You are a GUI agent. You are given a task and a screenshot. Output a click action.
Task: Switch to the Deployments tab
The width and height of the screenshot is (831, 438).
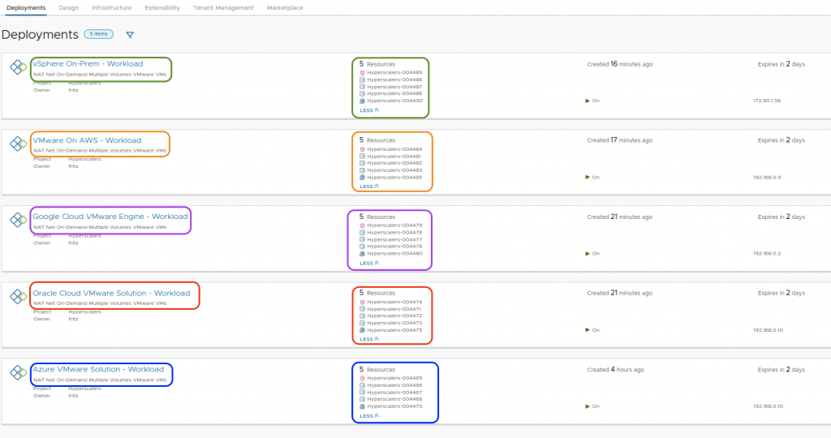(26, 8)
